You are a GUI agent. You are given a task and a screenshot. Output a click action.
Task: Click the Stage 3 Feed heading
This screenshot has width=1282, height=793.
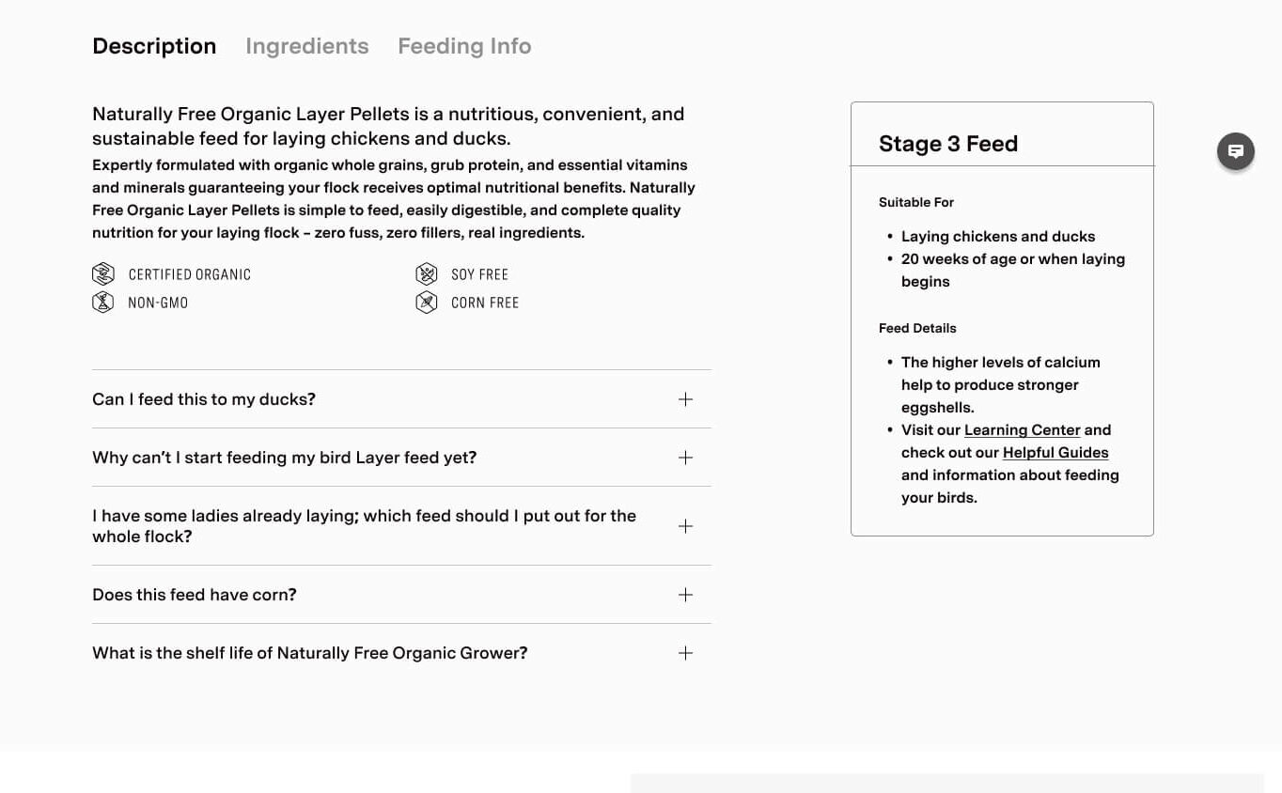pos(948,144)
